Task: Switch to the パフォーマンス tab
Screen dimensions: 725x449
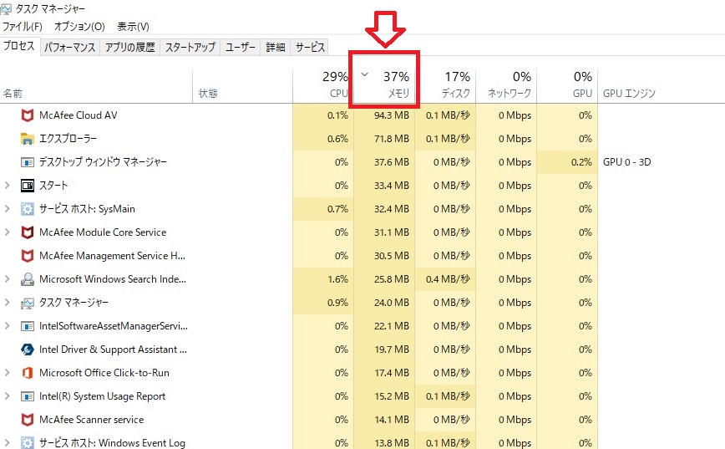Action: pyautogui.click(x=70, y=47)
